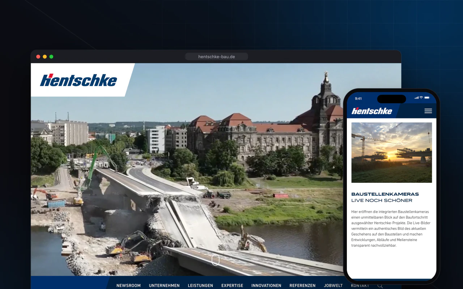Click the search magnifier in the desktop navigation
463x289 pixels.
380,285
